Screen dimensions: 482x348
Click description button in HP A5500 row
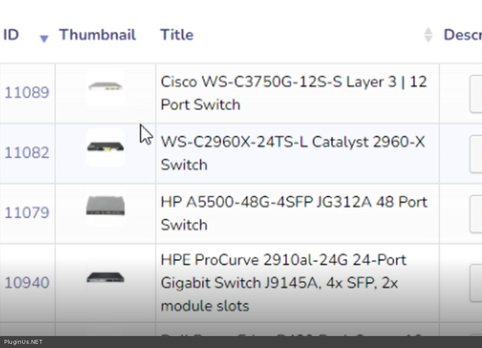pyautogui.click(x=476, y=214)
